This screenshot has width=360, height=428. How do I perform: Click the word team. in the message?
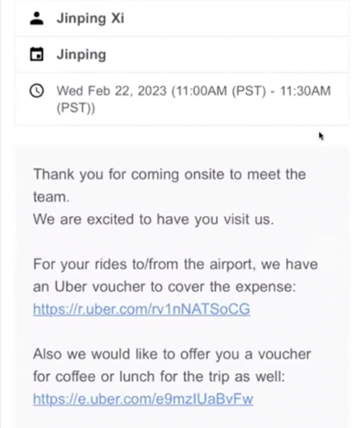[51, 197]
